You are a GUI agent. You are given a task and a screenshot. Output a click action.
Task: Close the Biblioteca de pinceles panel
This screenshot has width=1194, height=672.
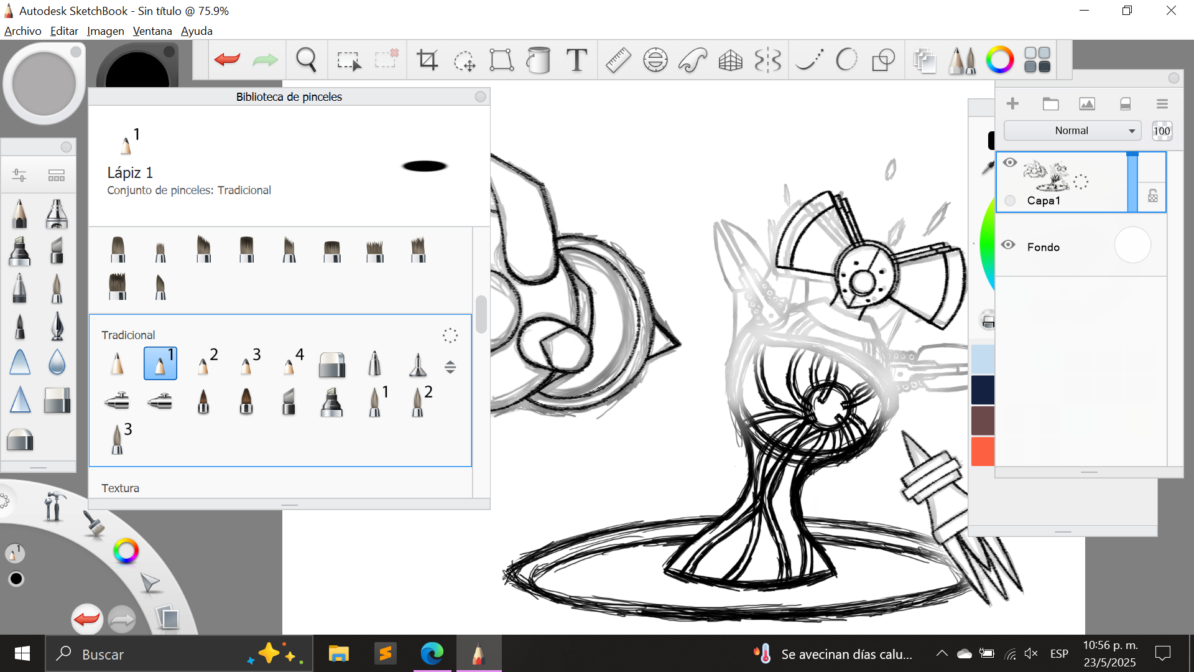click(x=480, y=96)
